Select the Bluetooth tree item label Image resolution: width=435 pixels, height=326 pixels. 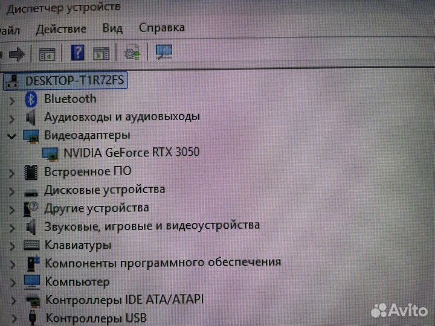click(x=70, y=99)
